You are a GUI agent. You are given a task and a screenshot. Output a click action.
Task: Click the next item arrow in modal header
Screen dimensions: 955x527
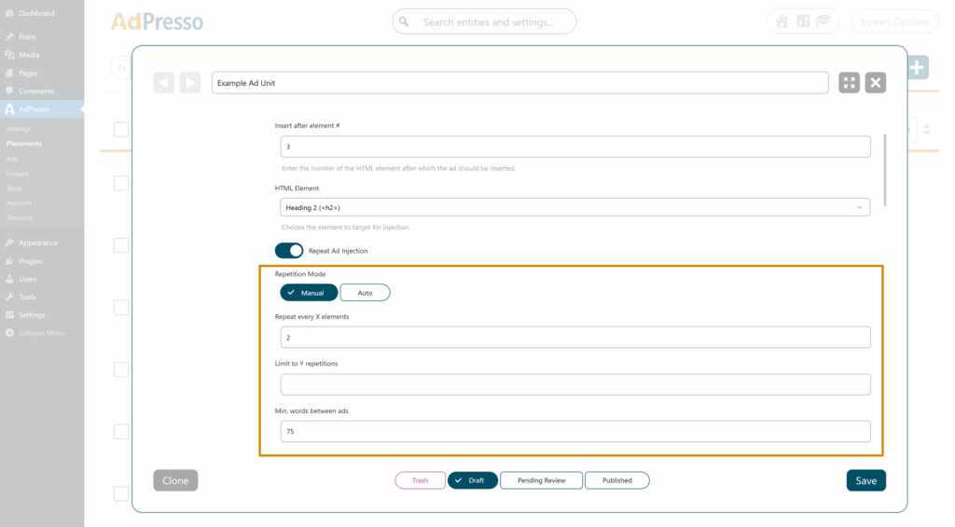pyautogui.click(x=190, y=83)
